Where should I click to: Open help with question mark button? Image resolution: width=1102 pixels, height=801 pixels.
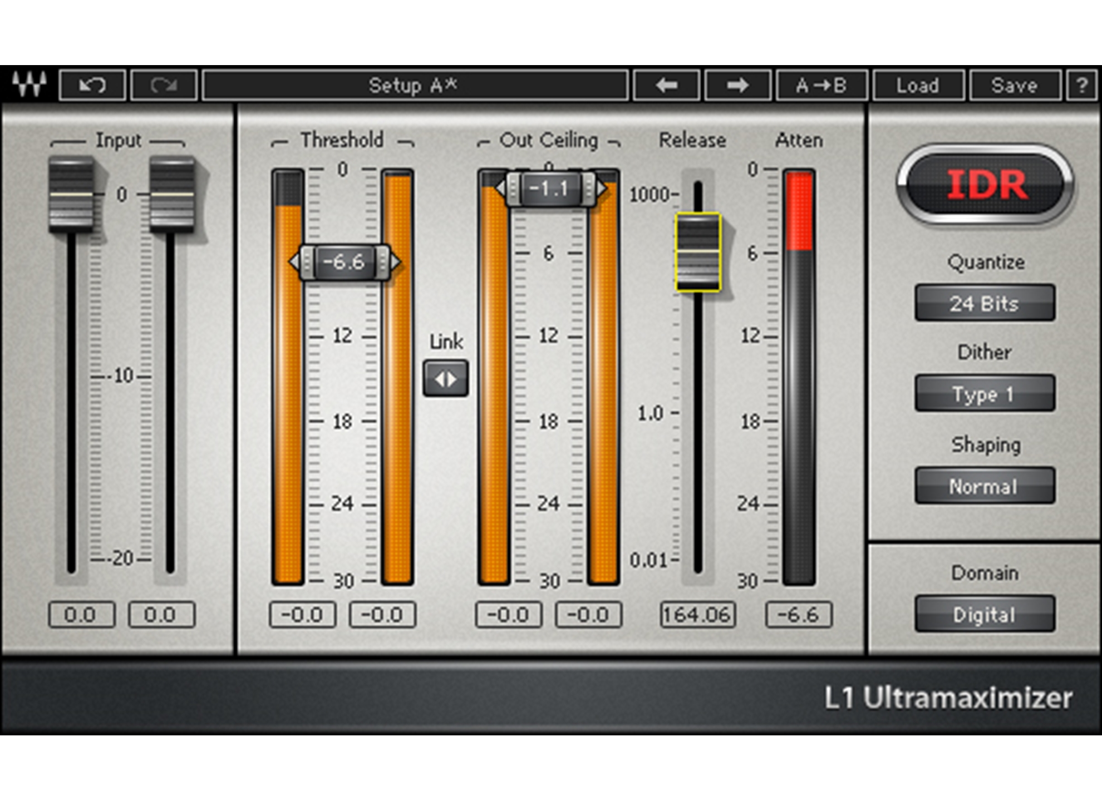[x=1081, y=86]
